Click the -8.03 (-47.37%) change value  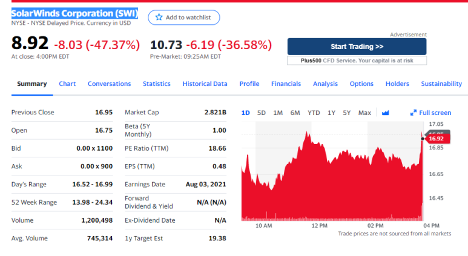click(97, 45)
